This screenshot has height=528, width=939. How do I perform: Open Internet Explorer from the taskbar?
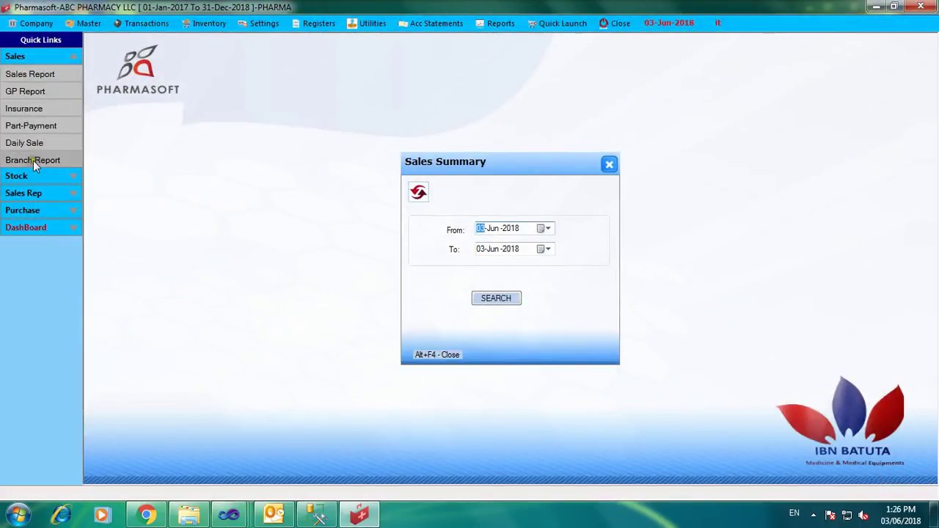pos(61,515)
